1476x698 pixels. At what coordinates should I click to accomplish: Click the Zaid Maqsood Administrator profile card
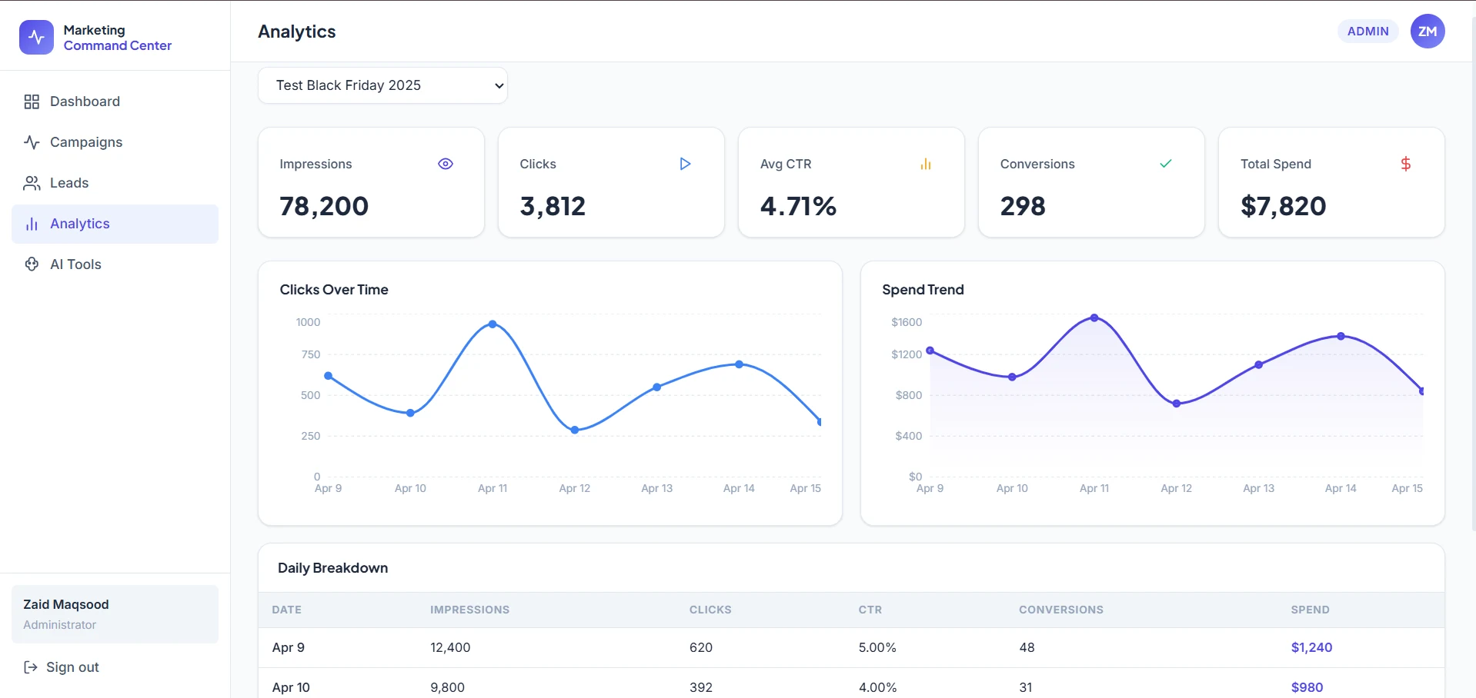115,614
